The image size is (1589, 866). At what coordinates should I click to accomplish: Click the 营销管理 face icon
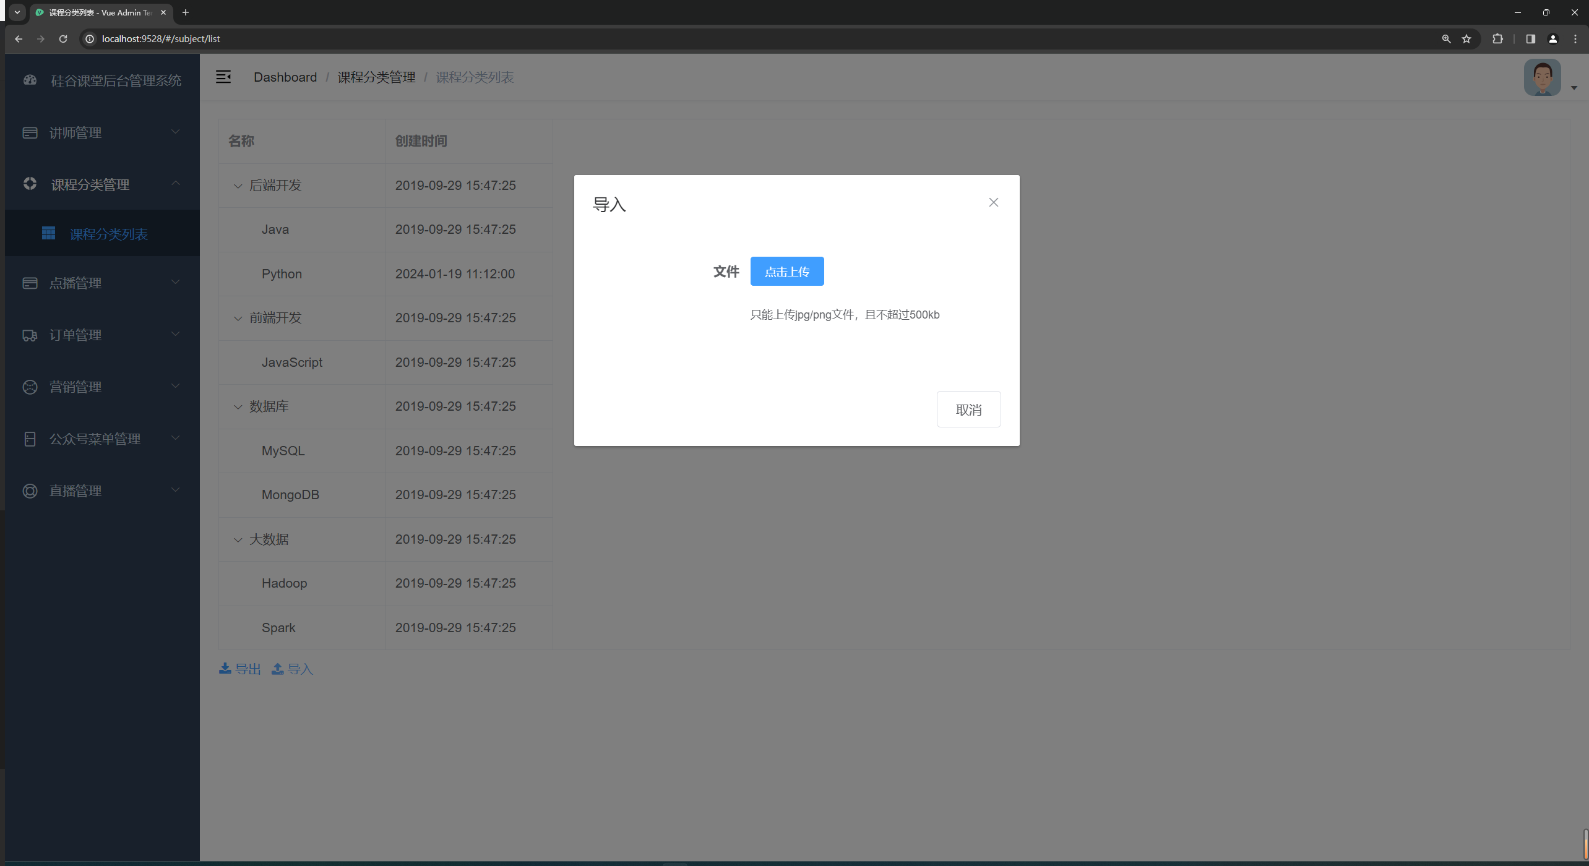coord(30,387)
